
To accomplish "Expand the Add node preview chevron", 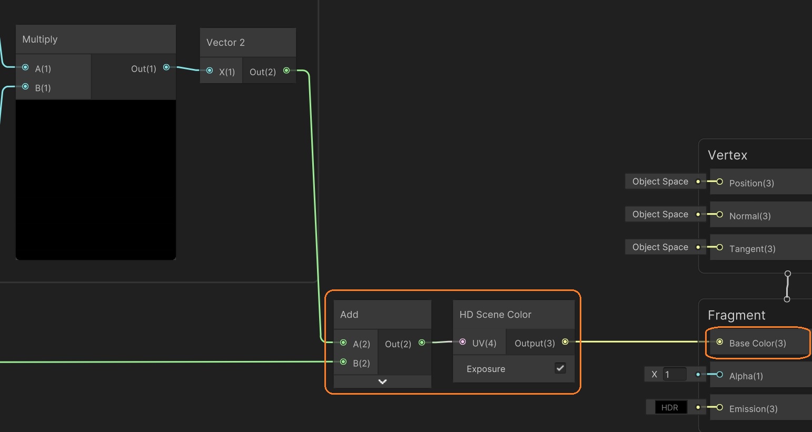I will (x=383, y=381).
